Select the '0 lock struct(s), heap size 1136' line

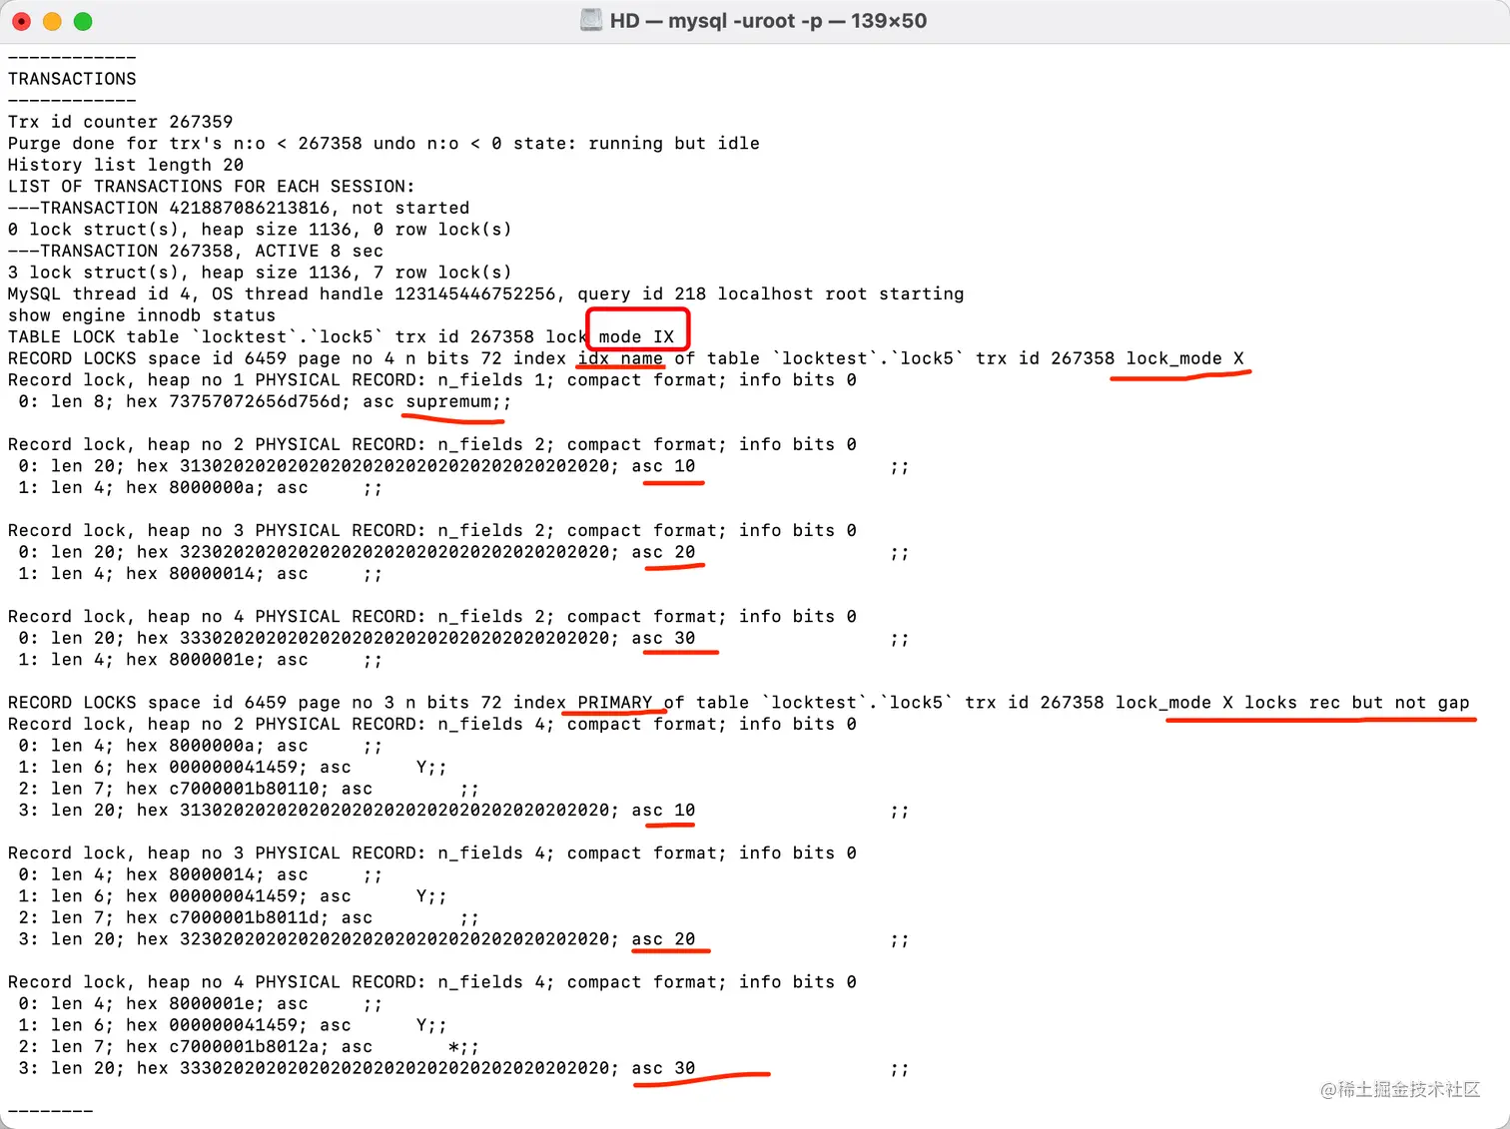pos(260,230)
